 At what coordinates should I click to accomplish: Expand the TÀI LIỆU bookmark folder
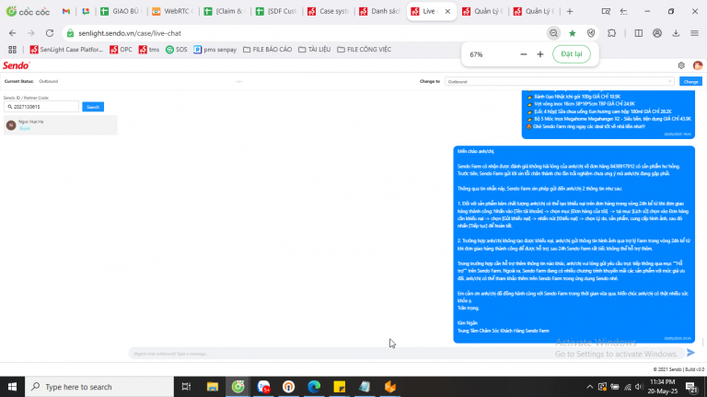(x=314, y=50)
